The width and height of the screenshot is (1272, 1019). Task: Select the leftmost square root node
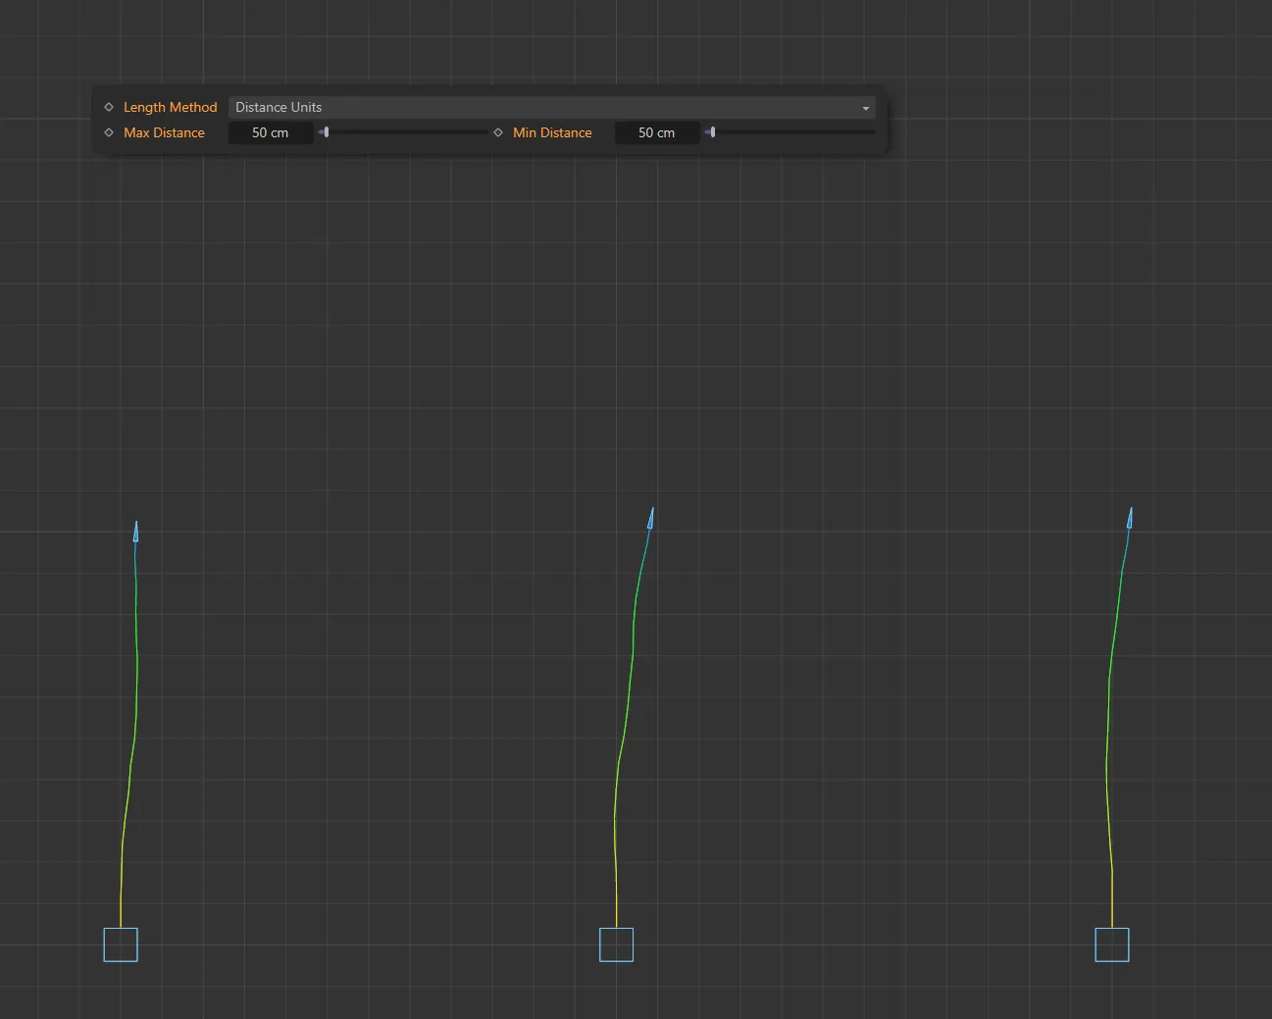[120, 944]
